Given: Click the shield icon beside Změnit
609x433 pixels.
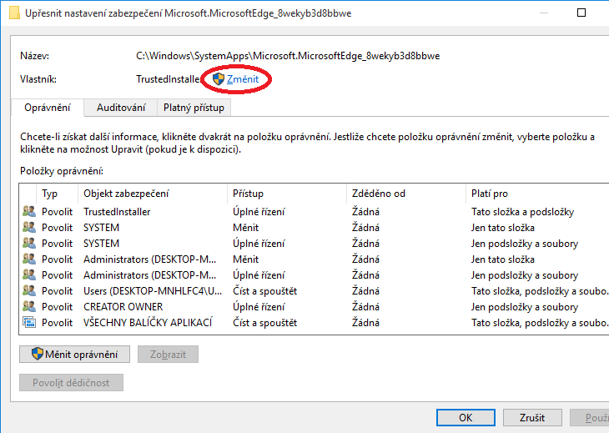Looking at the screenshot, I should pos(219,79).
